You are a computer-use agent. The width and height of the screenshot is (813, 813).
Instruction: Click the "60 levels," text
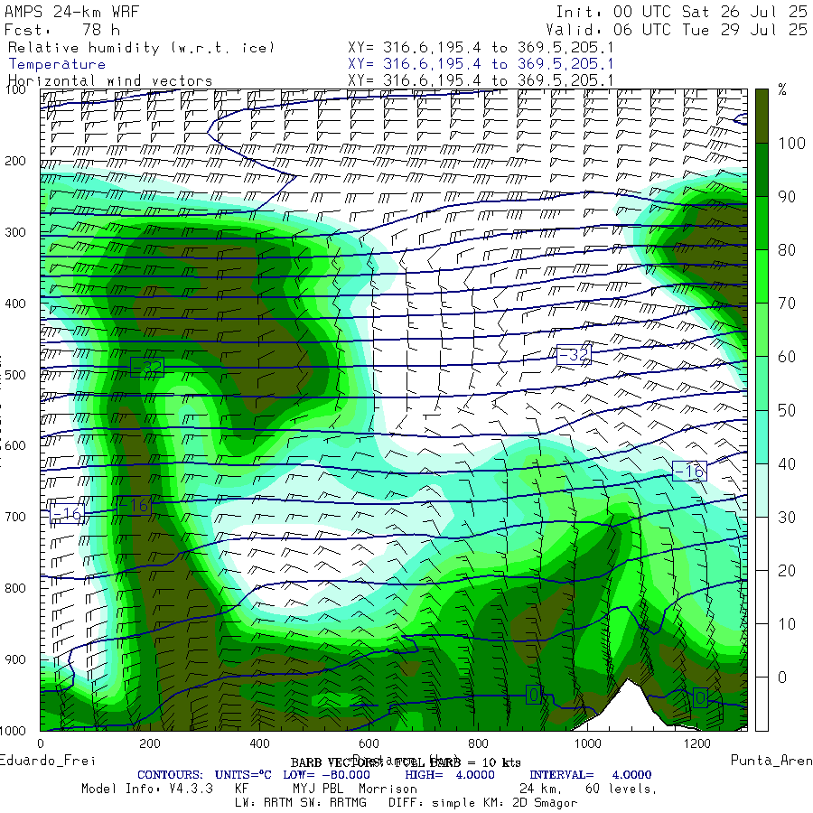(621, 789)
